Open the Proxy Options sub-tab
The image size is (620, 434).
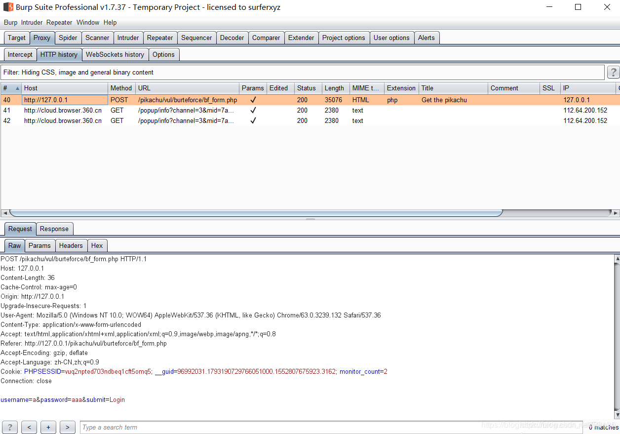tap(163, 54)
